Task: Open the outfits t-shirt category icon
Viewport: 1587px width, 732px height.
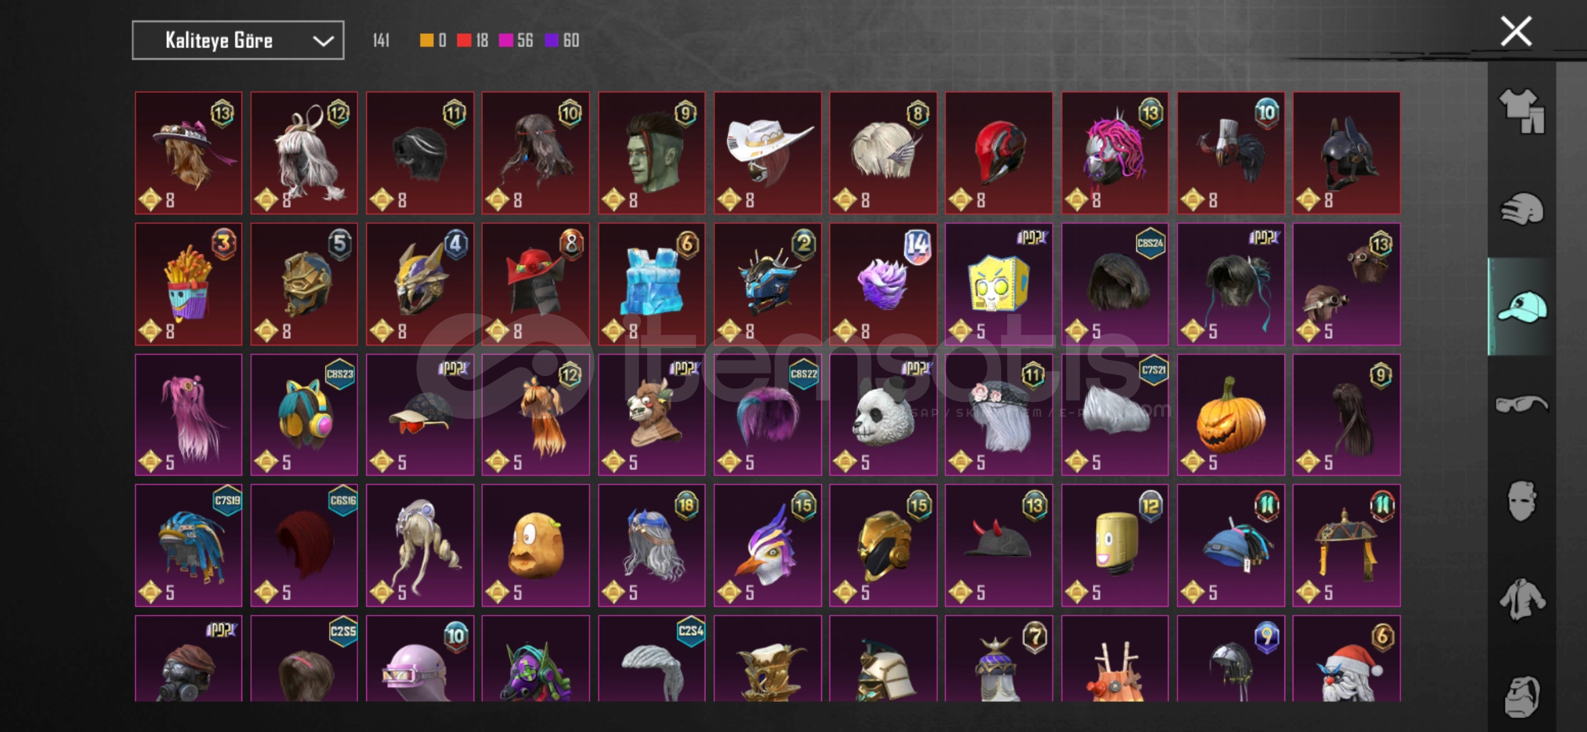Action: click(1521, 111)
